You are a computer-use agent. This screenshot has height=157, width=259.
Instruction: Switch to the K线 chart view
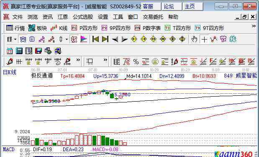[59, 28]
